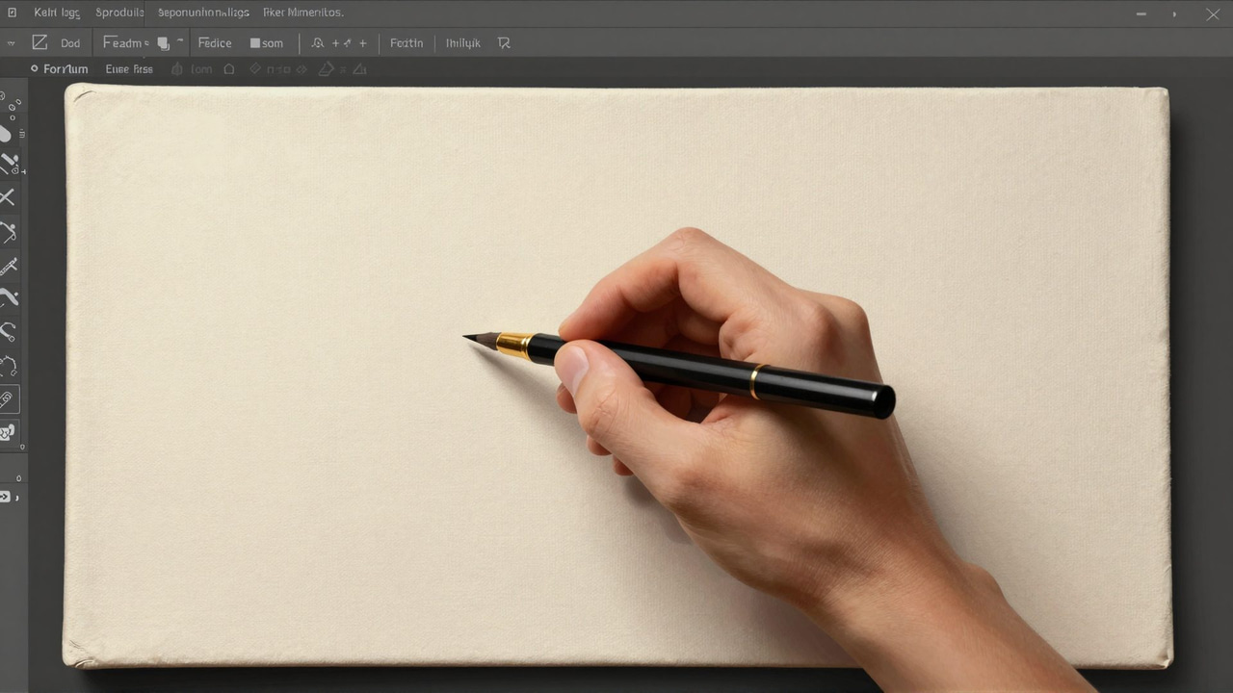Click the "Dod" toolbar button
This screenshot has height=693, width=1233.
(70, 43)
